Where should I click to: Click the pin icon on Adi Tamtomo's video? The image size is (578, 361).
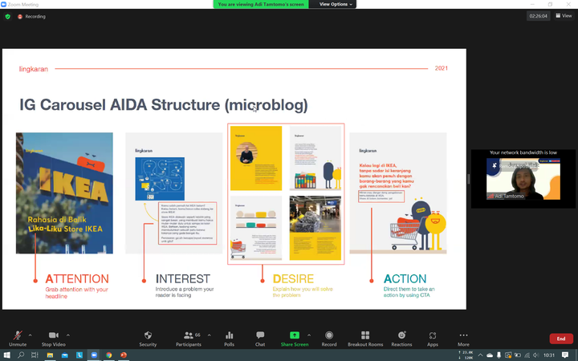(x=495, y=166)
